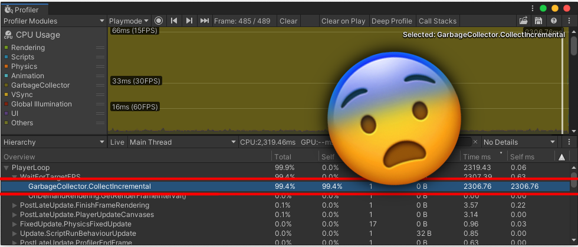The height and width of the screenshot is (247, 578).
Task: Grab the UI category reorder handle
Action: click(x=100, y=114)
